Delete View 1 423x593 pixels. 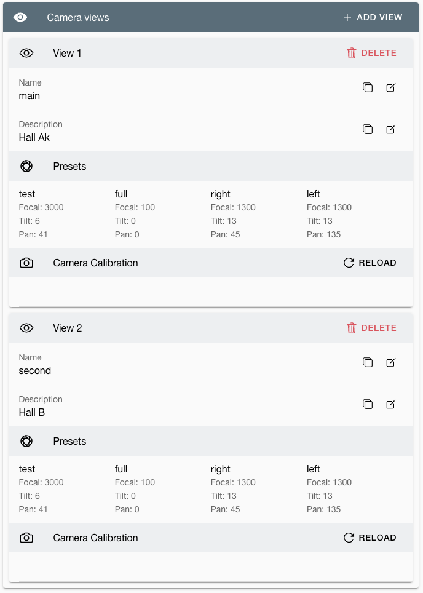click(371, 53)
